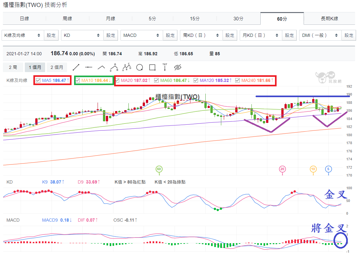Screen dimensions: 364x254
Task: Click 設定 next to DMI dropdown
Action: pyautogui.click(x=349, y=35)
